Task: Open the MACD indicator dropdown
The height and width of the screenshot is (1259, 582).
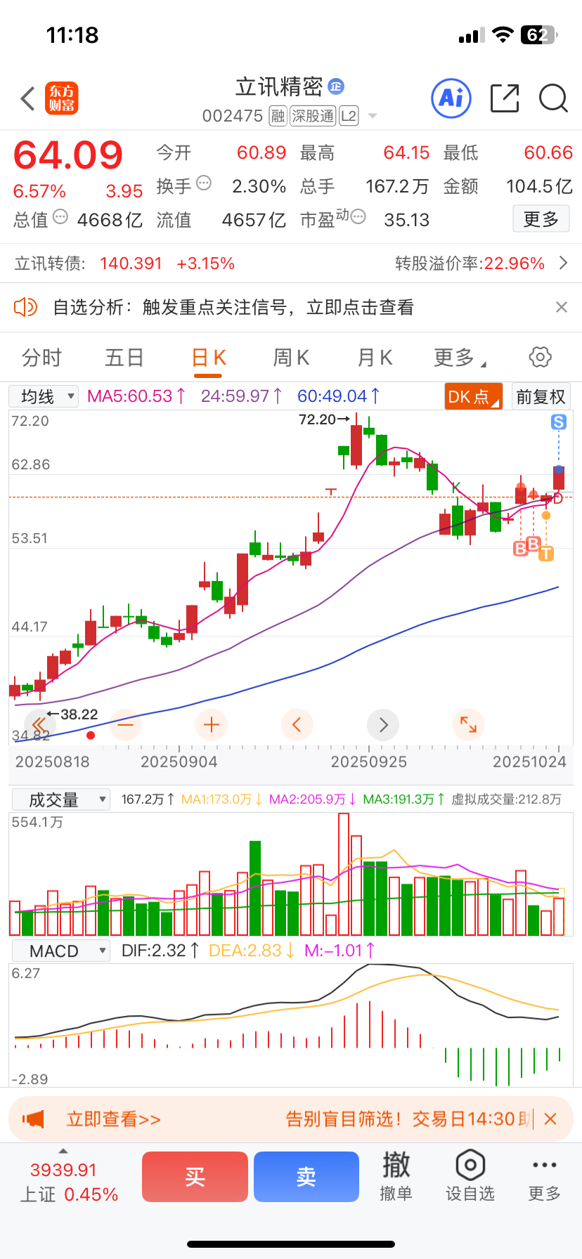Action: pos(61,951)
